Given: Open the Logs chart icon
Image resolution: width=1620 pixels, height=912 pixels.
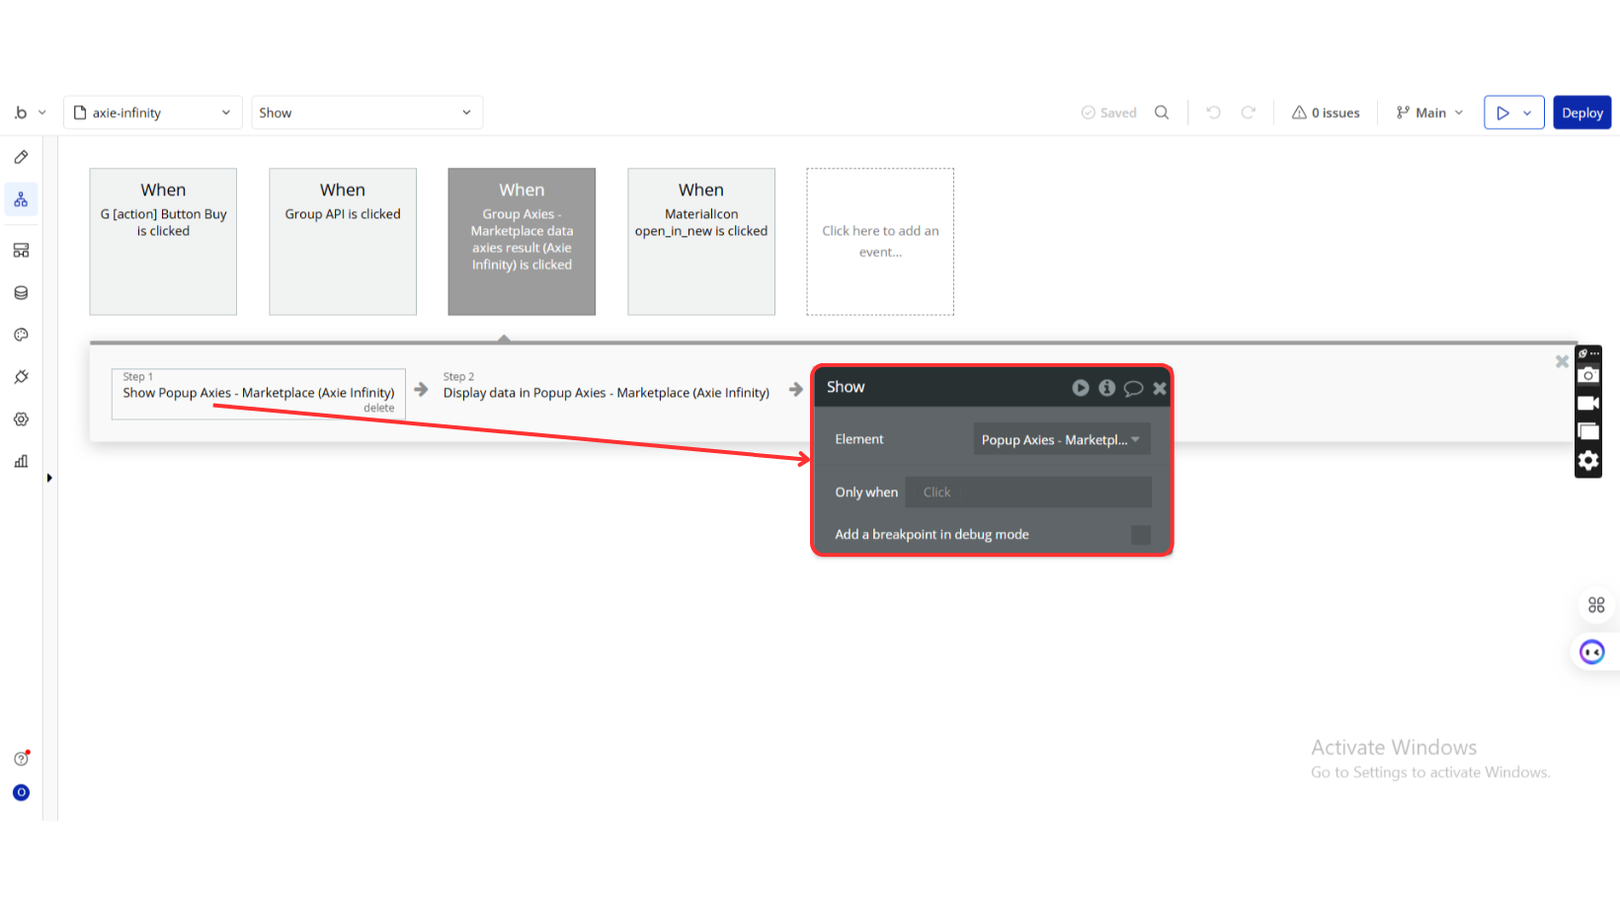Looking at the screenshot, I should point(21,461).
